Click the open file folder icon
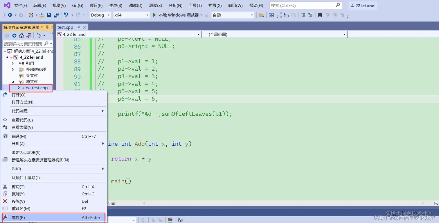The image size is (439, 223). click(42, 15)
